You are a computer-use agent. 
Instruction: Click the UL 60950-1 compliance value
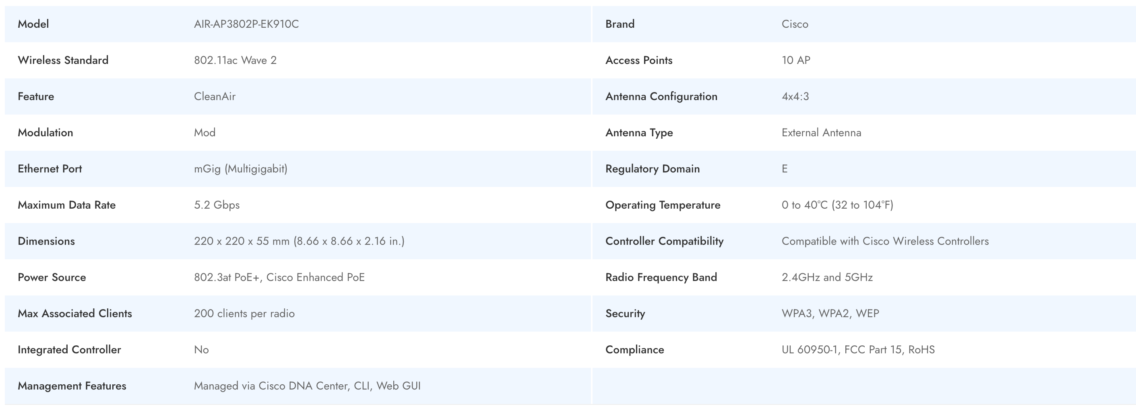tap(858, 349)
